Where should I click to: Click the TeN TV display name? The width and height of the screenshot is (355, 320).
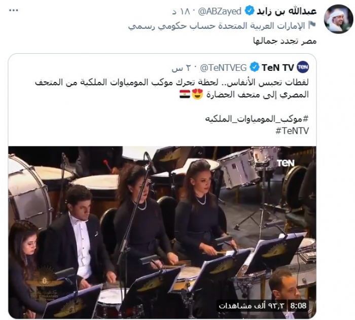tap(278, 67)
